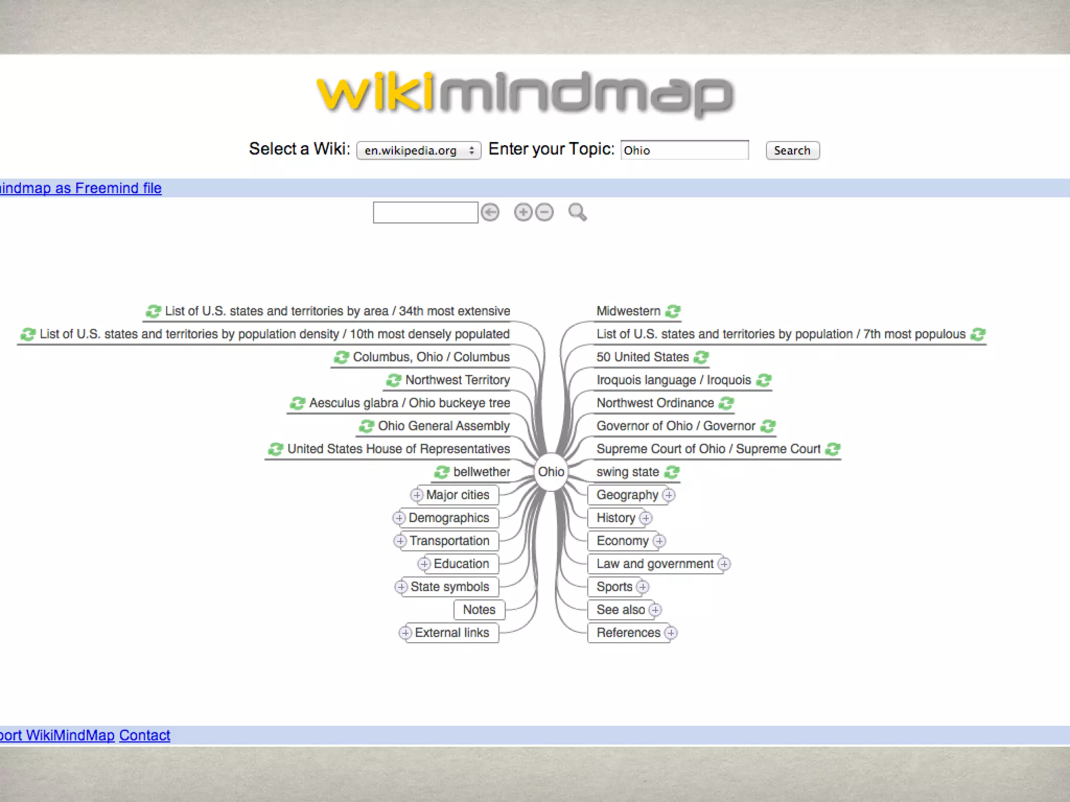Image resolution: width=1070 pixels, height=802 pixels.
Task: Expand the History branch
Action: click(646, 518)
